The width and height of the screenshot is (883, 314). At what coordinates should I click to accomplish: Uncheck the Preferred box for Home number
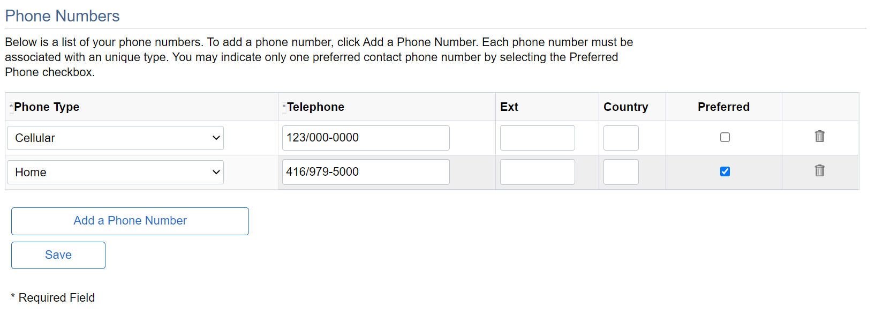pyautogui.click(x=725, y=171)
